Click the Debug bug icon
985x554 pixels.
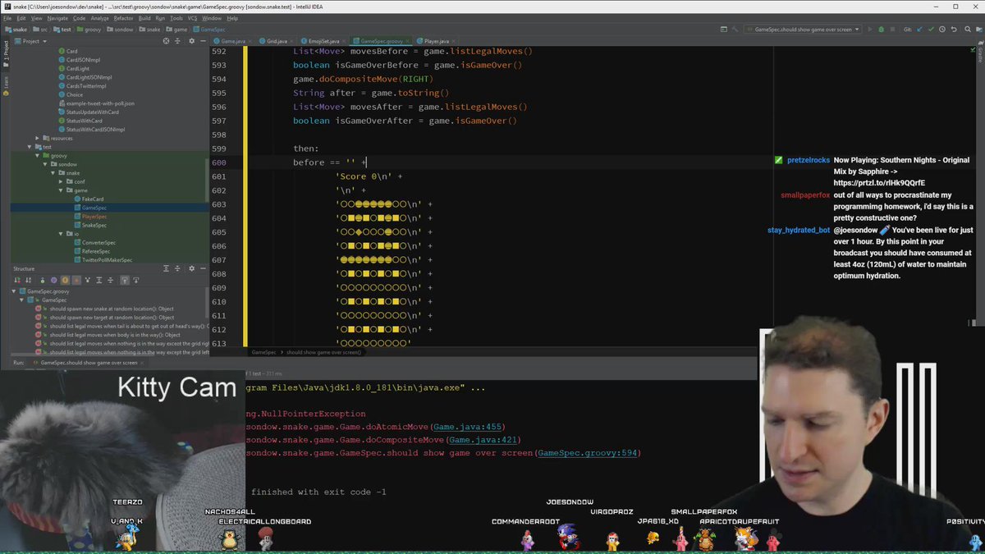click(882, 30)
